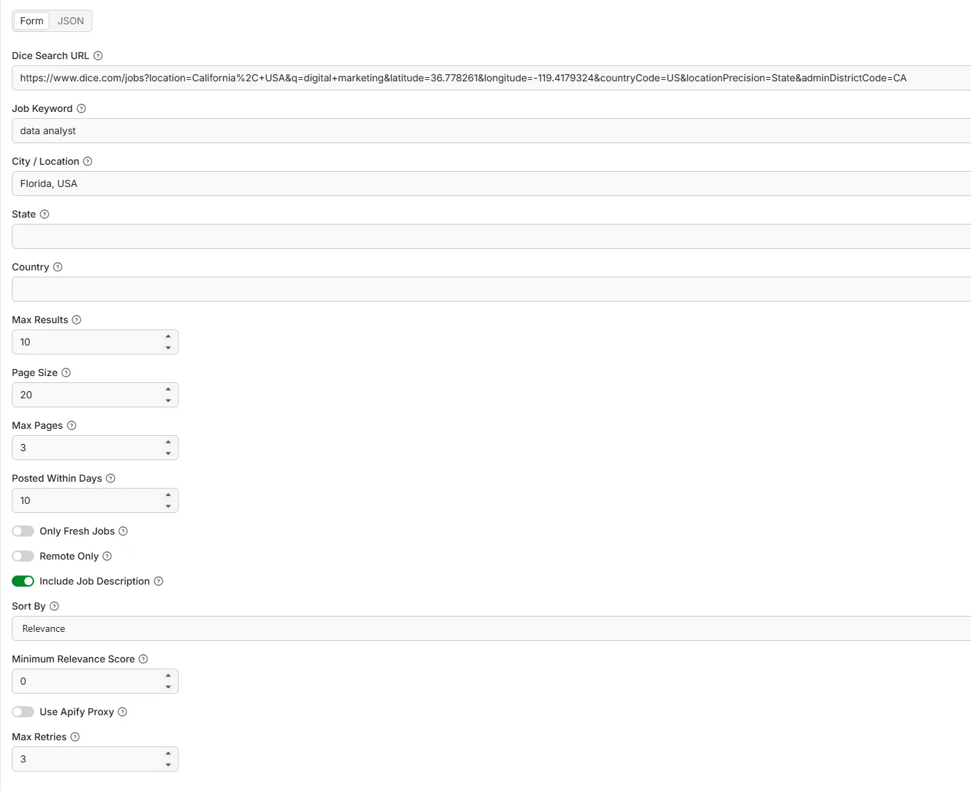Click the empty Country input field
The width and height of the screenshot is (971, 791).
pyautogui.click(x=491, y=289)
